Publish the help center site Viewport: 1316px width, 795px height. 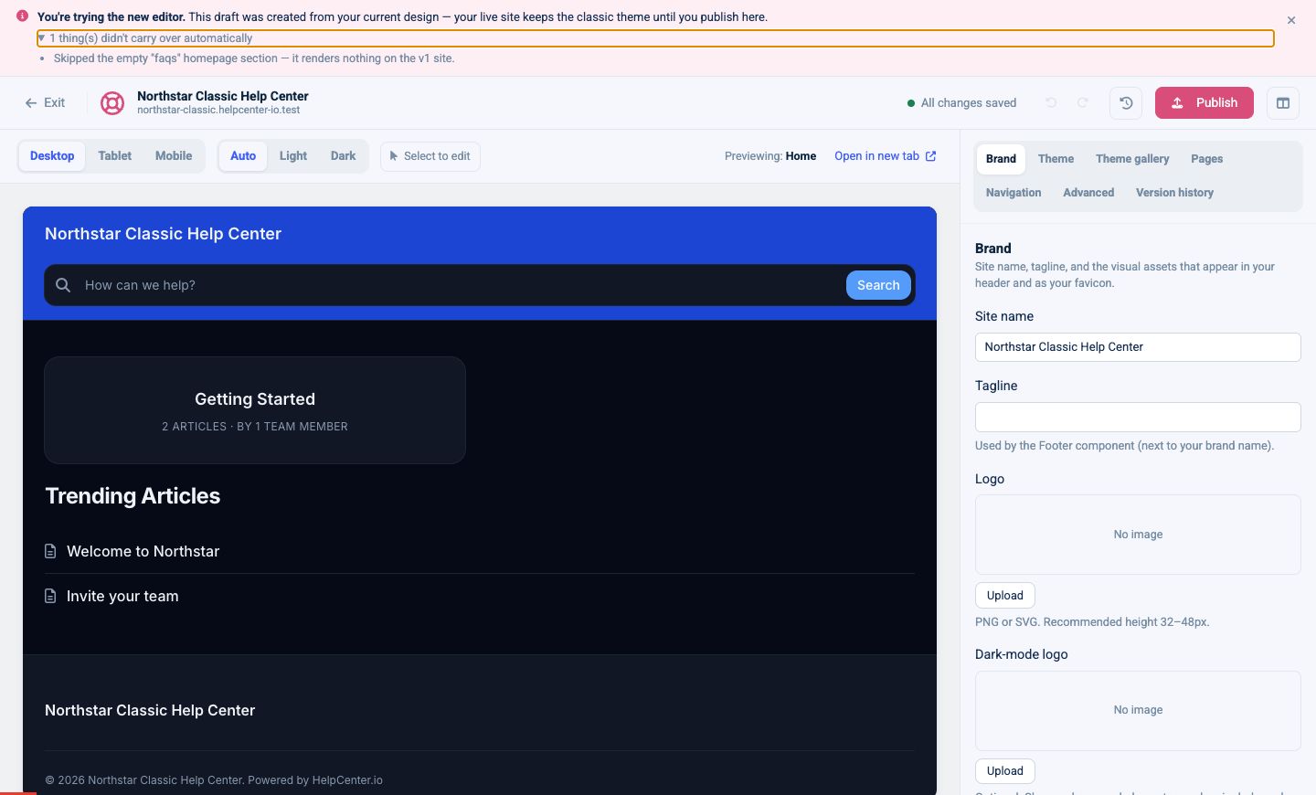click(x=1205, y=103)
